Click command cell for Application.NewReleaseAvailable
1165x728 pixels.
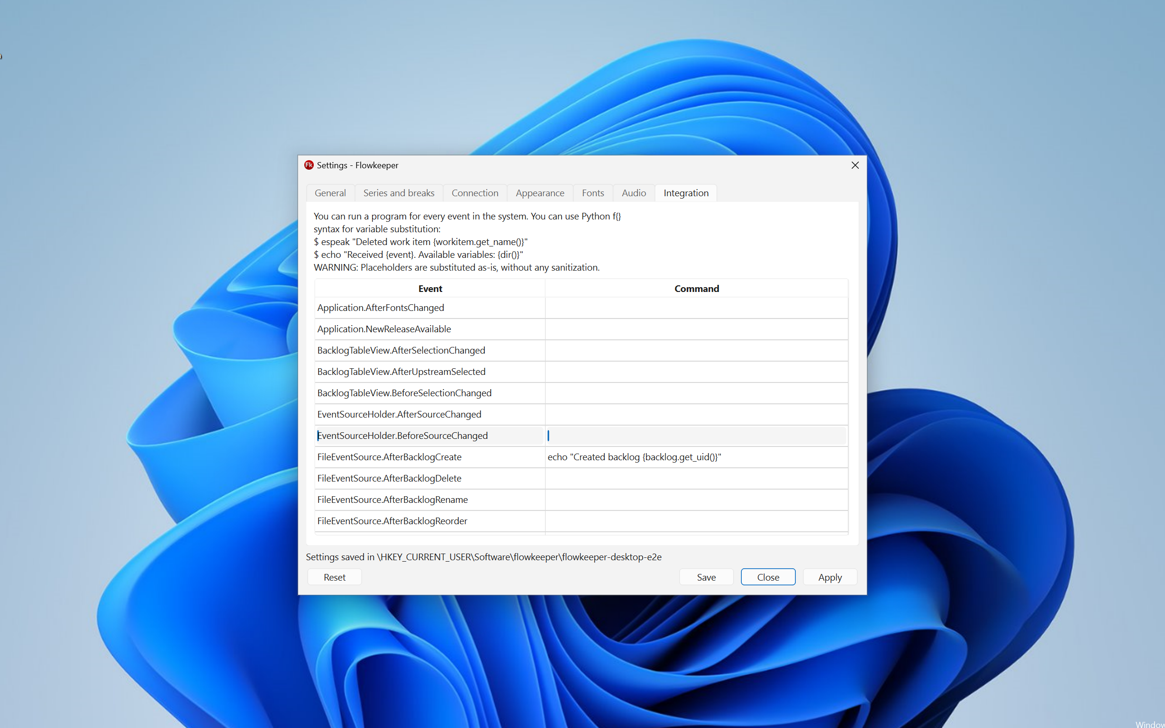(697, 329)
